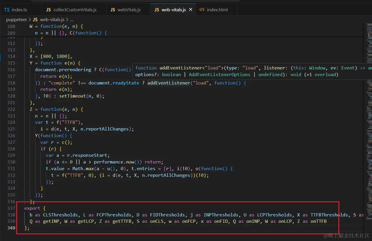
Task: Click the AddEventListenerOptions type in hover tooltip
Action: tap(219, 75)
